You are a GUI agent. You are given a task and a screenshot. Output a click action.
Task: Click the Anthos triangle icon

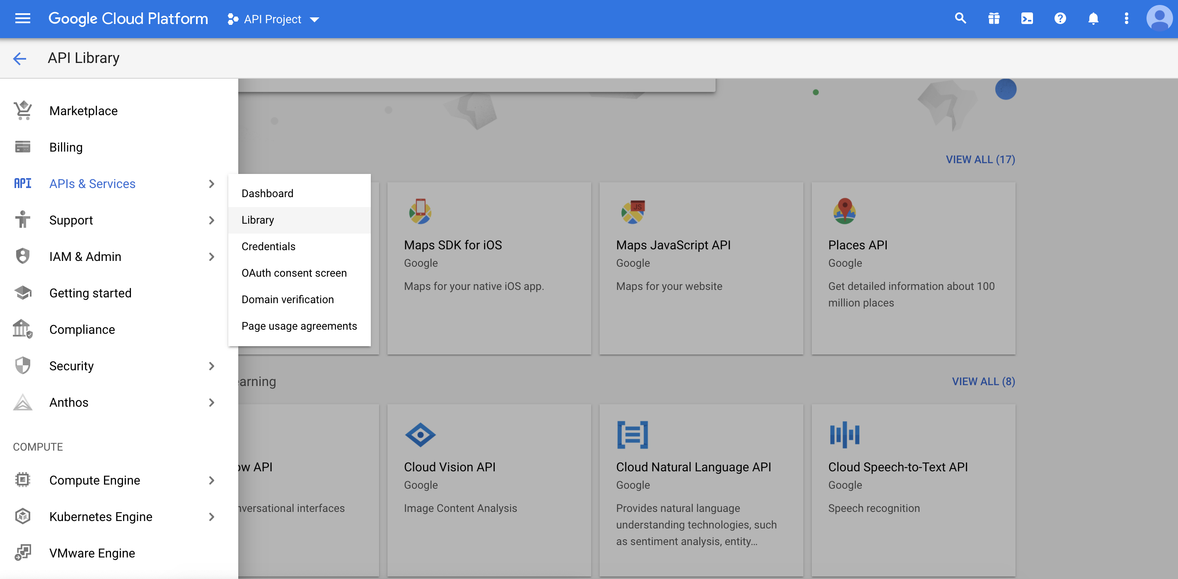point(23,402)
